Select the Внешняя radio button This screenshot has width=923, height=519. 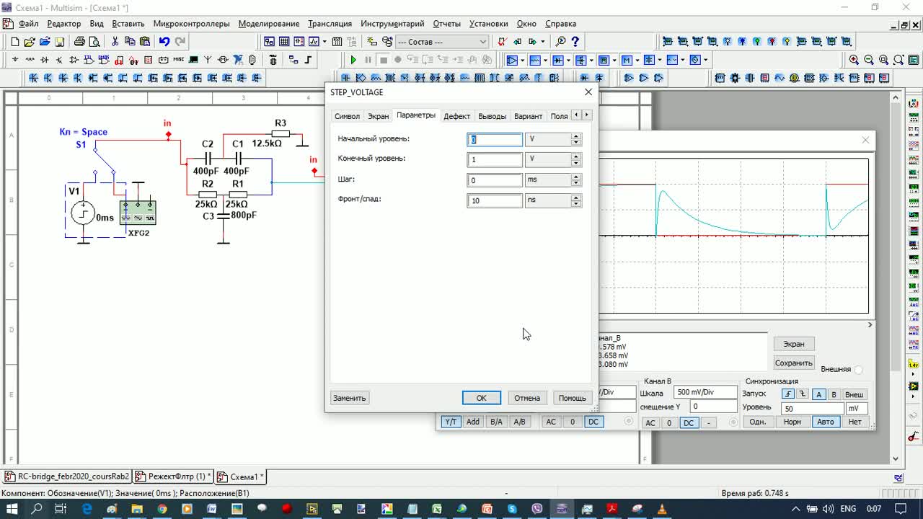coord(858,370)
